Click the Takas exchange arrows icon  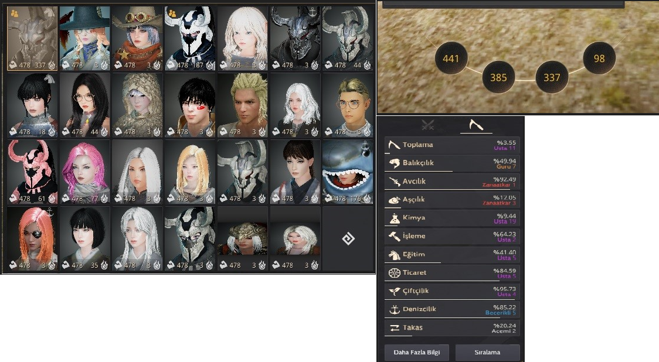click(394, 327)
